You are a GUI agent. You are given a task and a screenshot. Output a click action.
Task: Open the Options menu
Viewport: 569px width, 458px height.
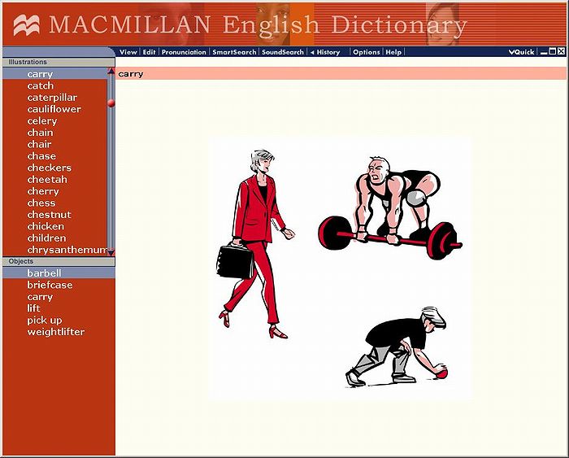click(366, 52)
